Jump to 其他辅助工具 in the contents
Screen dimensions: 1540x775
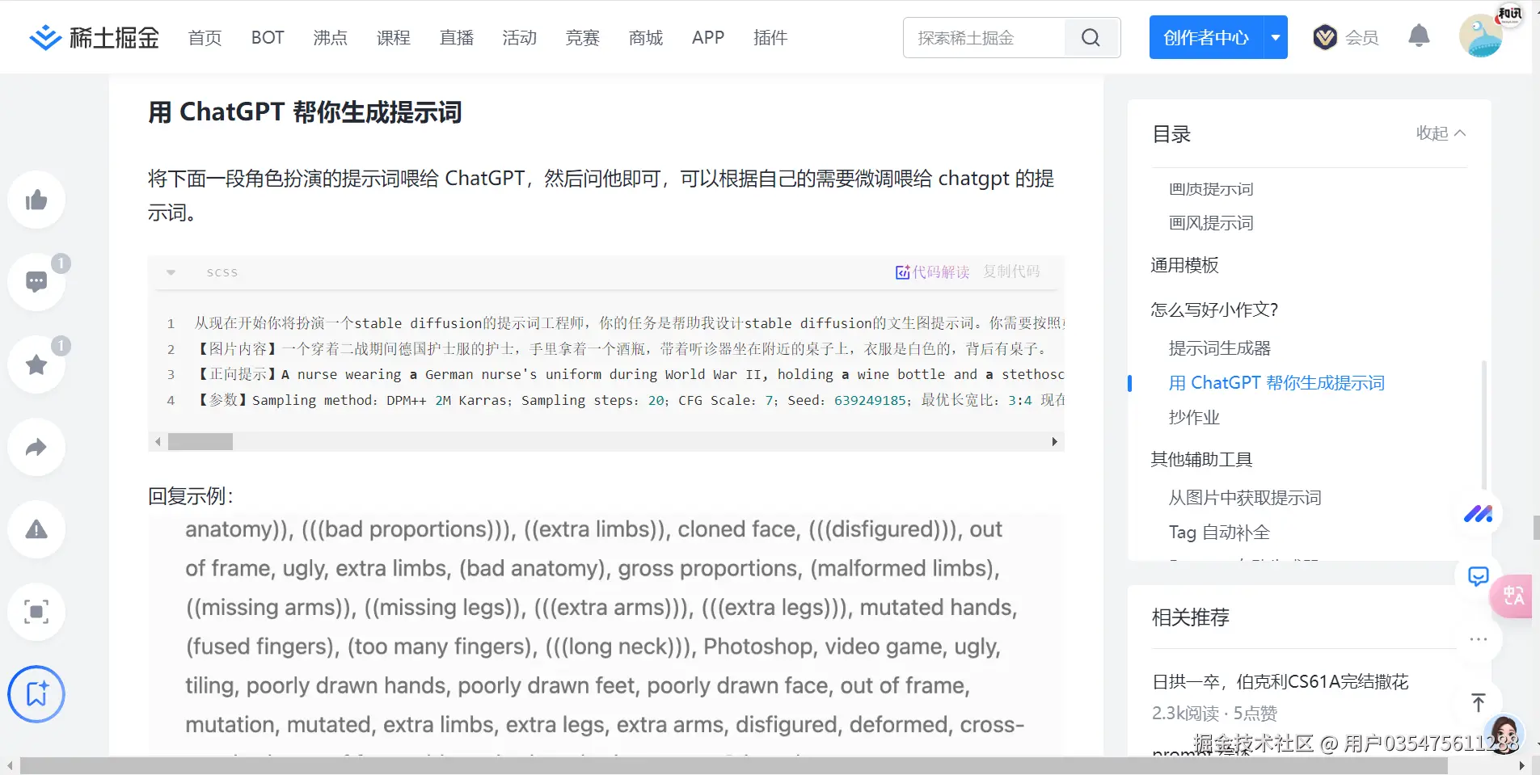pyautogui.click(x=1201, y=459)
